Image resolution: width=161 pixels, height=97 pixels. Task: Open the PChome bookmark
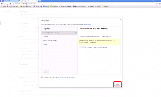pos(13,6)
